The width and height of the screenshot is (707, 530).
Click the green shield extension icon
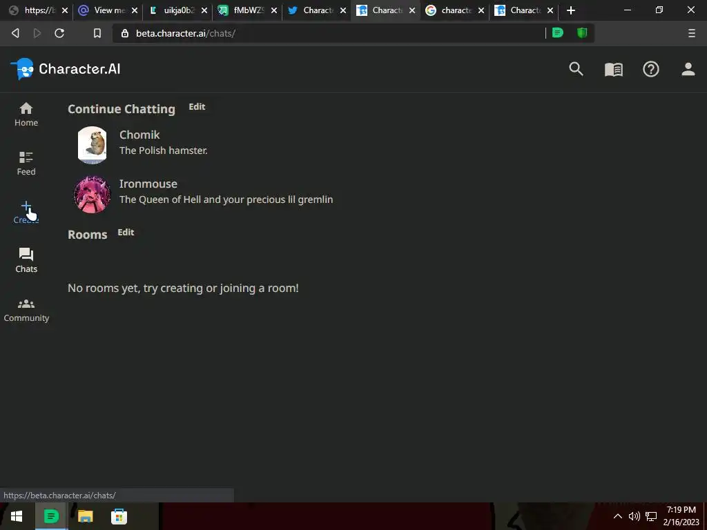(582, 33)
